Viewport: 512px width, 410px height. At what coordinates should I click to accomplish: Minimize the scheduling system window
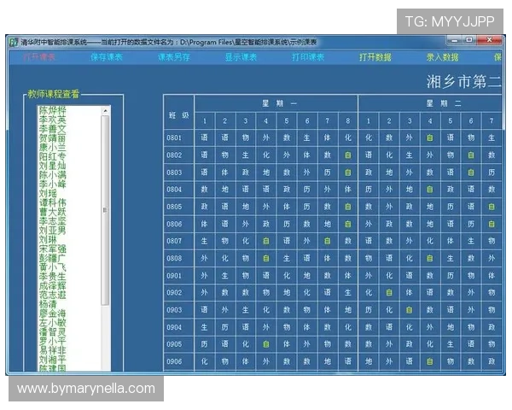[x=455, y=40]
